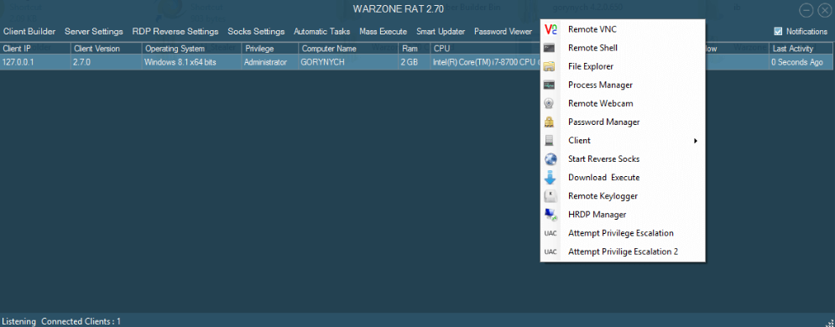This screenshot has width=835, height=327.
Task: Click the WARZONE RAT 2.70 title
Action: click(398, 9)
